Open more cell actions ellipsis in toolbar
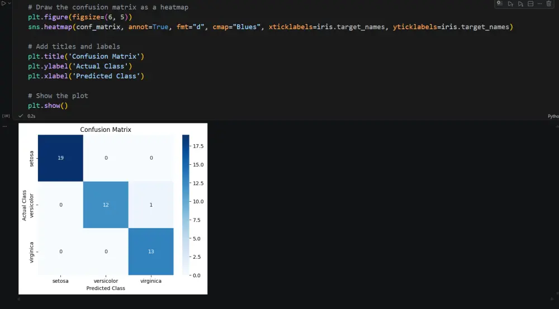The width and height of the screenshot is (559, 309). [540, 3]
